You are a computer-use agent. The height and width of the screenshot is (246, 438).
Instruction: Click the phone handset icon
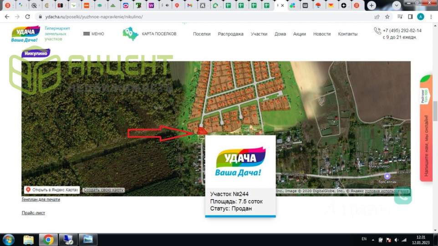pyautogui.click(x=377, y=31)
